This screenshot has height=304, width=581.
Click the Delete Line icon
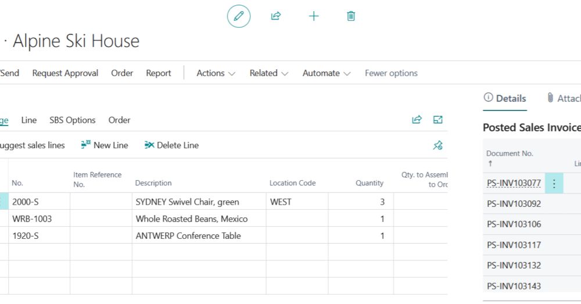click(x=149, y=145)
